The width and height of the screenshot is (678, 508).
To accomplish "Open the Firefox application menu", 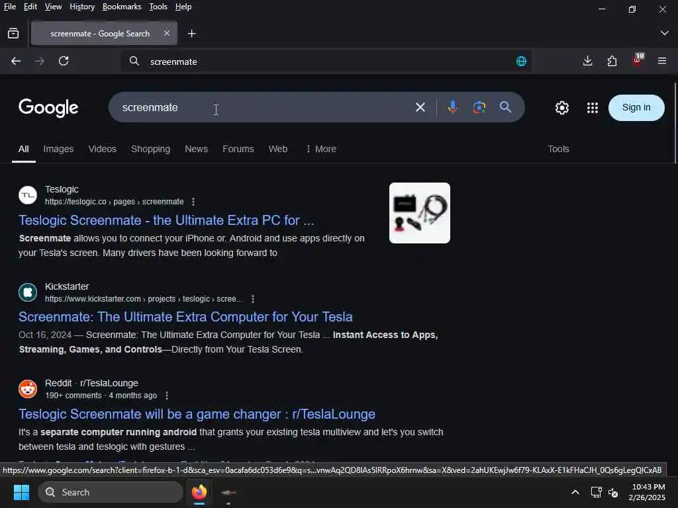I will pos(661,61).
